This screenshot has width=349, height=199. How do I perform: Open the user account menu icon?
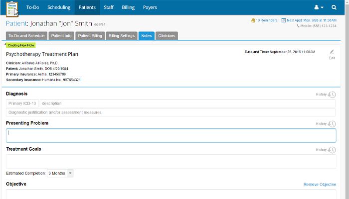[x=318, y=7]
